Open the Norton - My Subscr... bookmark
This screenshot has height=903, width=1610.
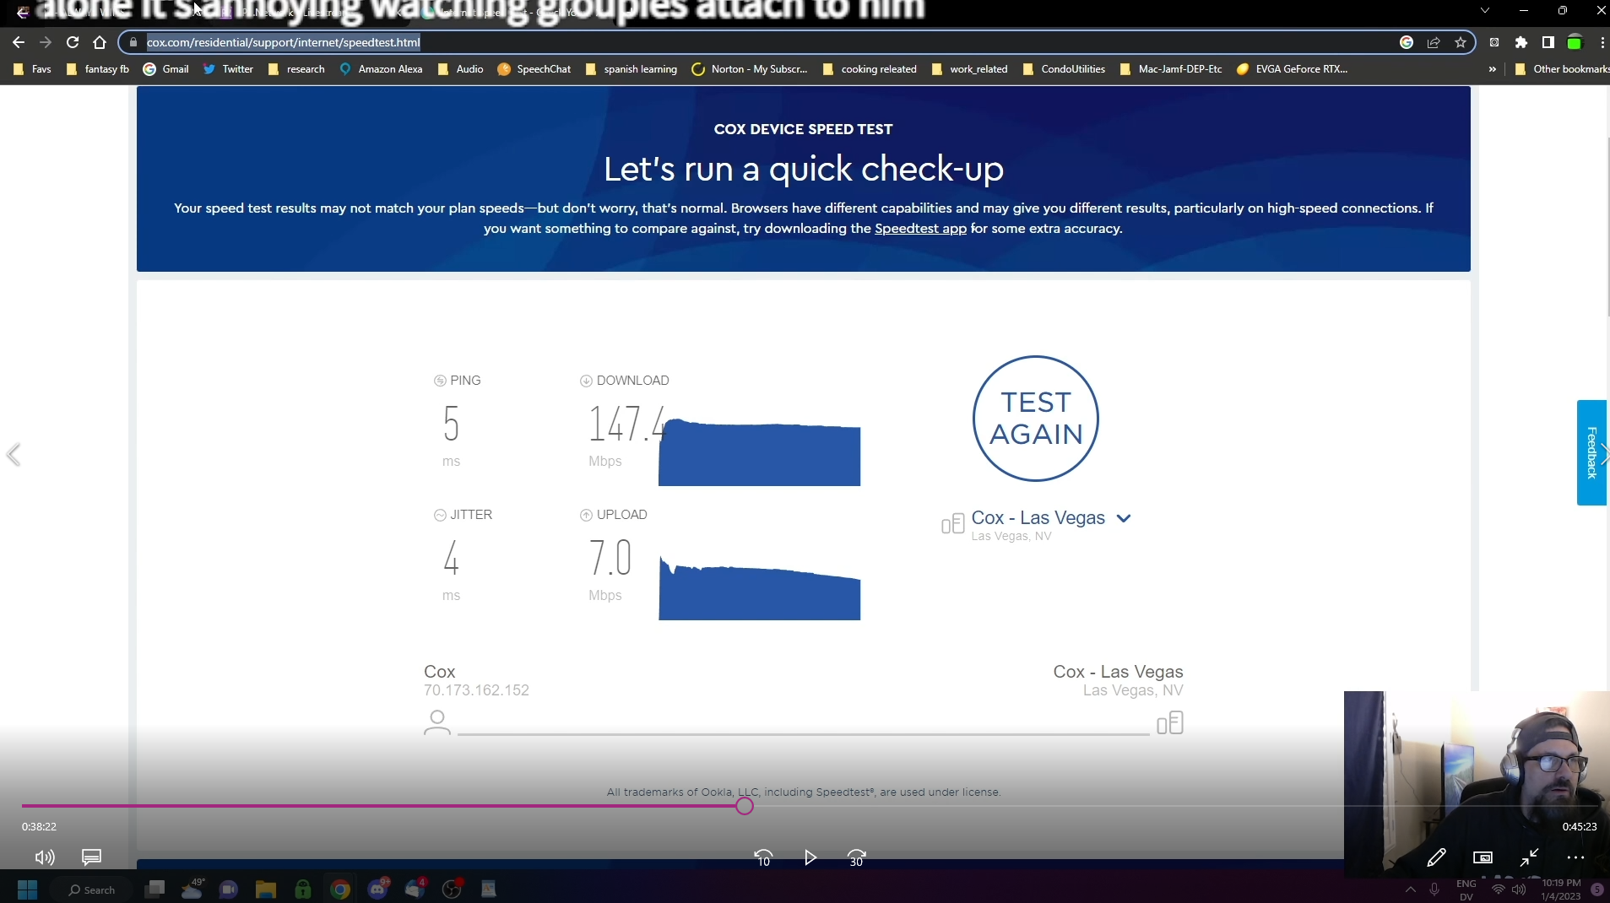point(750,69)
